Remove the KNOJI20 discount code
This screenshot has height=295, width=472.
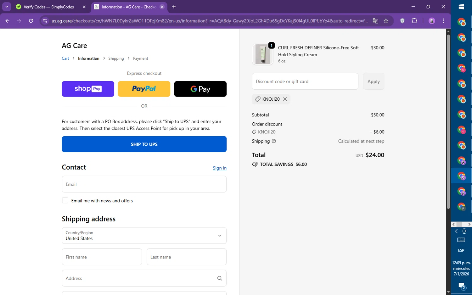285,99
